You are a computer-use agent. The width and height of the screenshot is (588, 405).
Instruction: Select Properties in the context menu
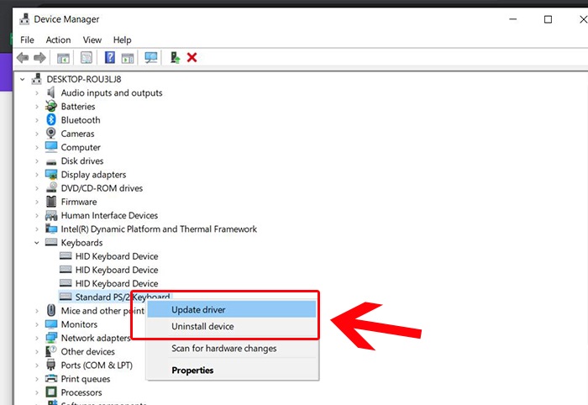click(x=192, y=370)
